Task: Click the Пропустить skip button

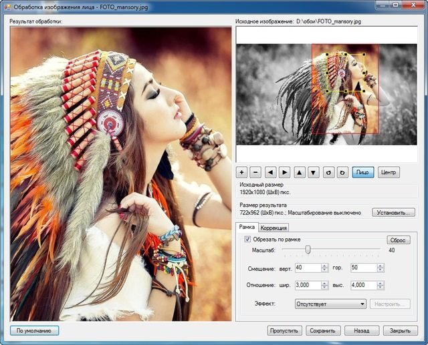Action: (x=285, y=331)
